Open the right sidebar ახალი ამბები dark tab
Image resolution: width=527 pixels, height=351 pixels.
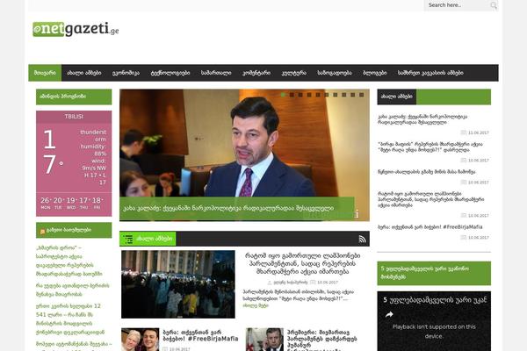397,97
